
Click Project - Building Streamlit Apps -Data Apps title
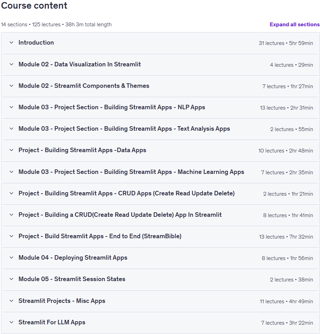(82, 150)
